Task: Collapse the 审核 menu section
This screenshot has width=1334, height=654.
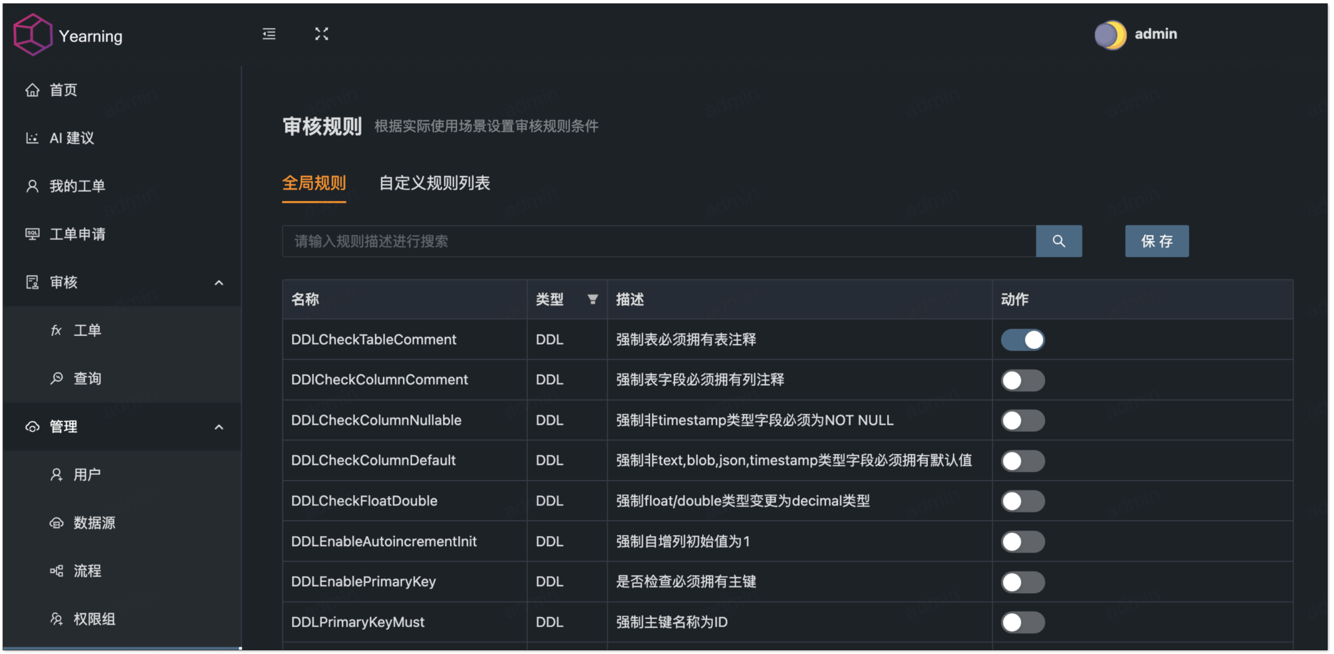Action: tap(219, 282)
